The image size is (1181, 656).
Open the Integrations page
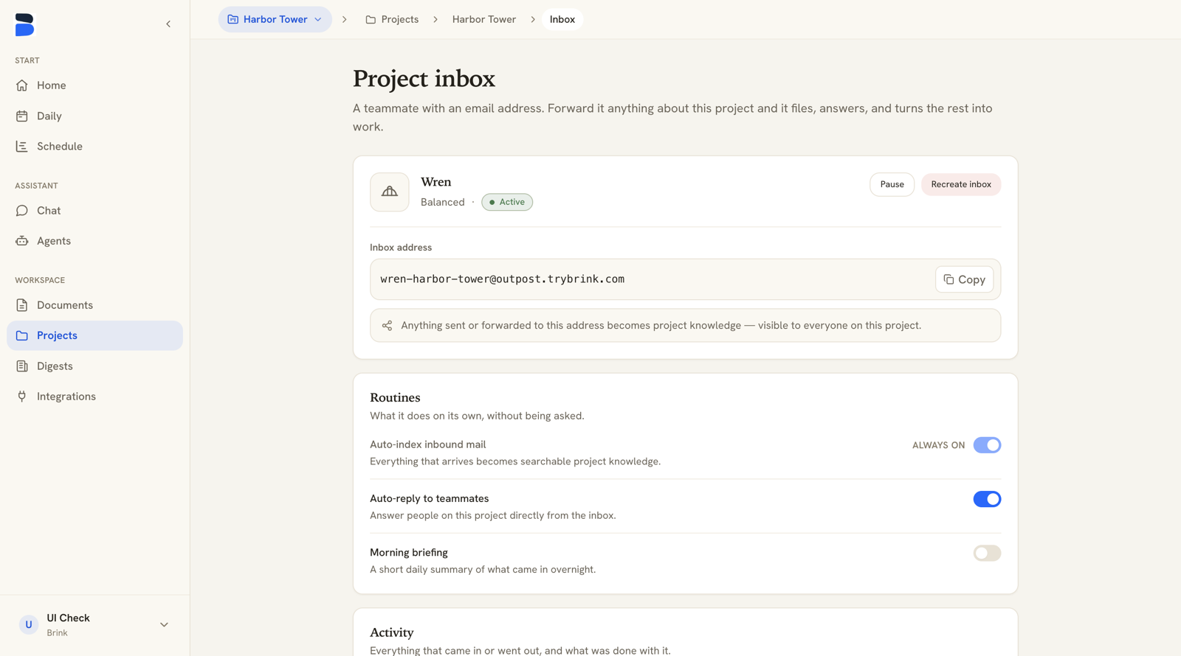94,397
